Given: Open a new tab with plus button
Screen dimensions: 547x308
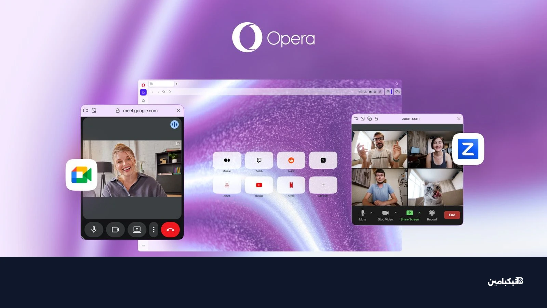Looking at the screenshot, I should pyautogui.click(x=177, y=84).
